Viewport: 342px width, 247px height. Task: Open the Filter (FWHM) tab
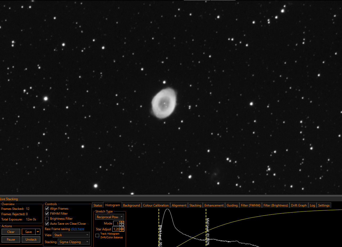coord(251,205)
